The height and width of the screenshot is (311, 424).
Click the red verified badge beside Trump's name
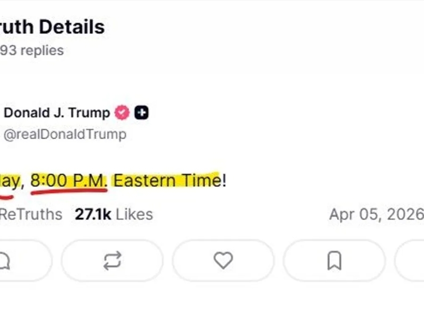tap(122, 113)
